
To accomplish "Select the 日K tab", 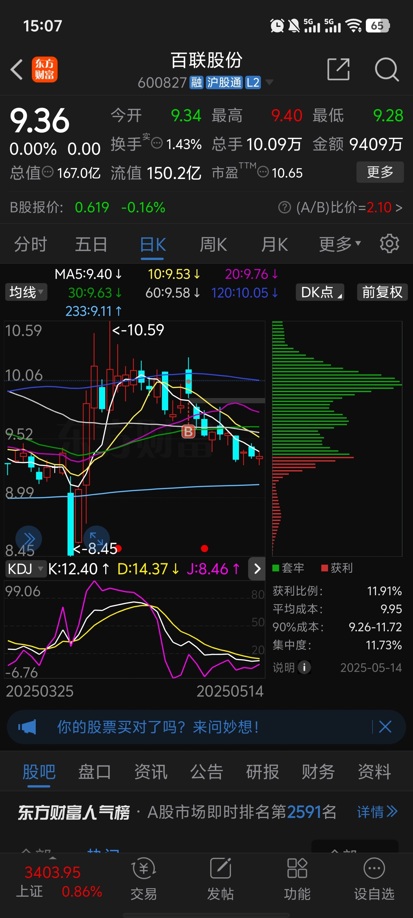I will 152,245.
